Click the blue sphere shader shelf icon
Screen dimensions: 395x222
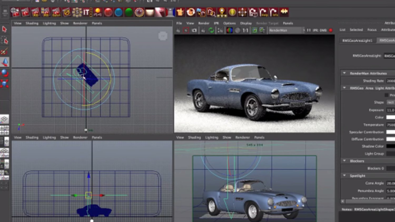click(x=118, y=12)
